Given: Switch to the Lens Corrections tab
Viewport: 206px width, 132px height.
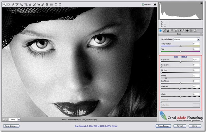Looking at the screenshot, I should [179, 30].
